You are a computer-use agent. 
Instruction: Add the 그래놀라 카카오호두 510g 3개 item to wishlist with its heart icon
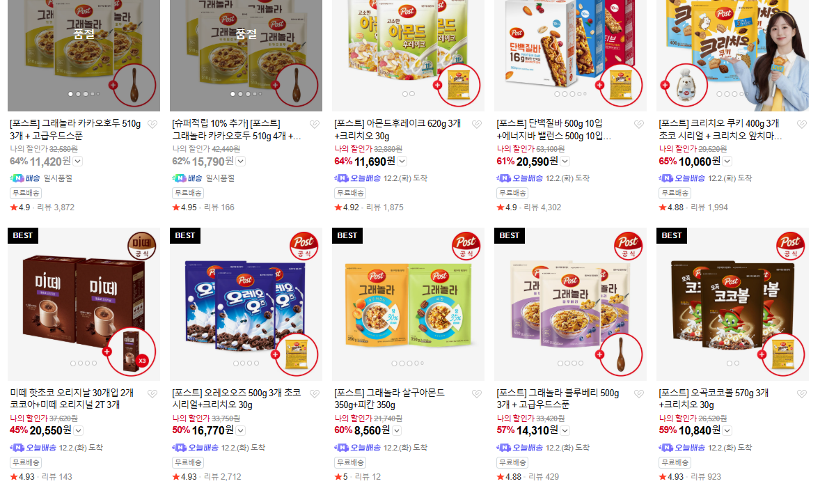click(x=152, y=125)
